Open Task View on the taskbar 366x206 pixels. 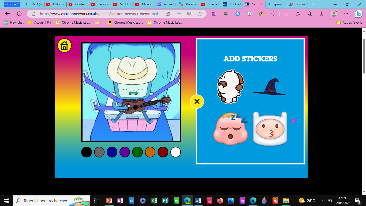[96, 201]
